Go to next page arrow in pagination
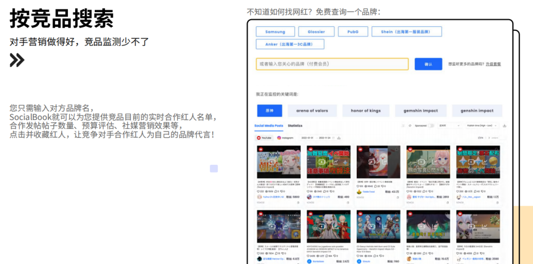 pyautogui.click(x=489, y=138)
